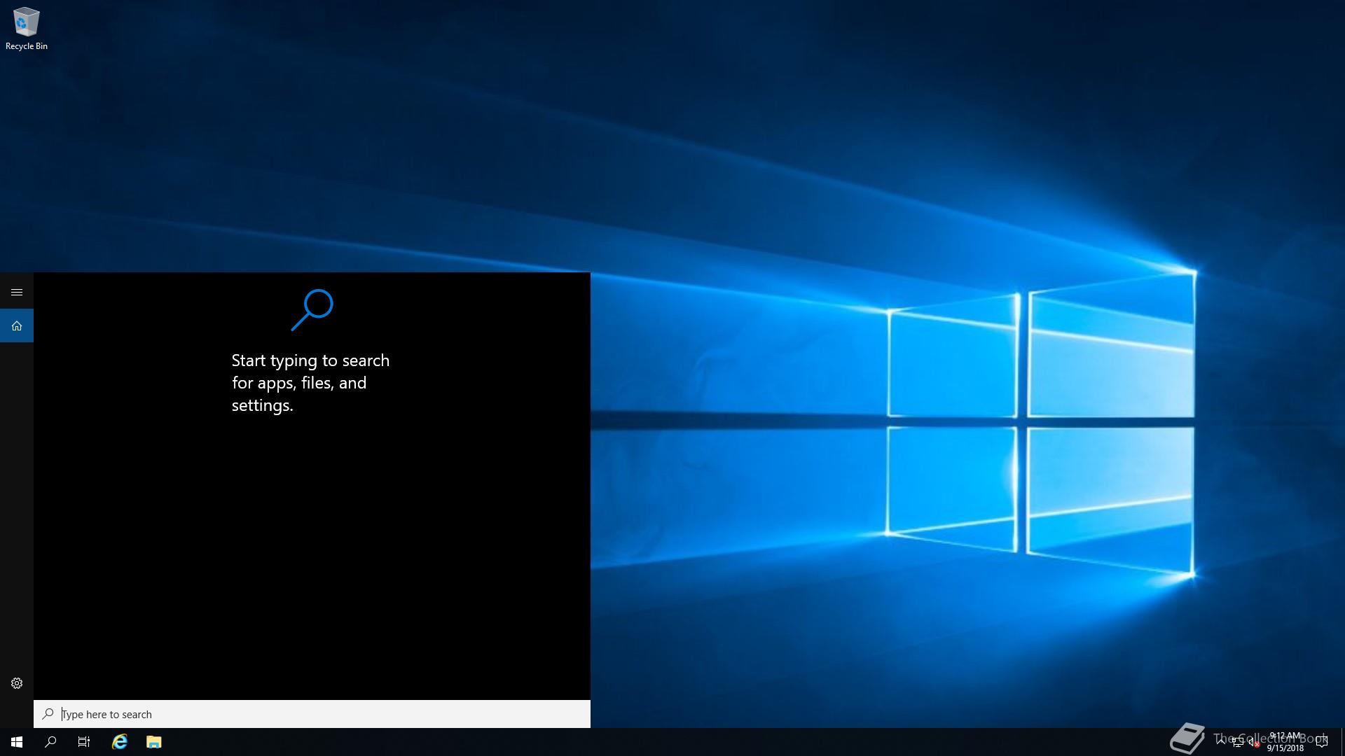The width and height of the screenshot is (1345, 756).
Task: Expand the search panel hamburger menu
Action: pyautogui.click(x=17, y=292)
